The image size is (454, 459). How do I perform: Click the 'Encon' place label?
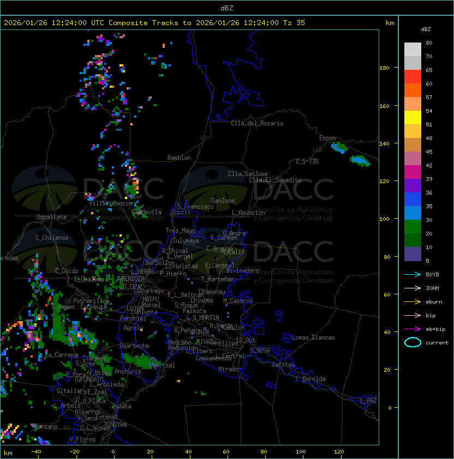tap(327, 138)
